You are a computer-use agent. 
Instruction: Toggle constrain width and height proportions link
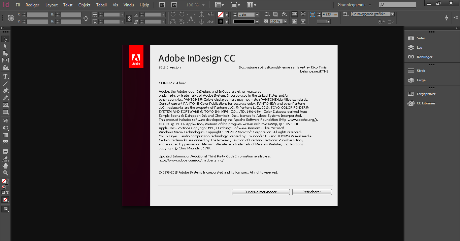click(x=86, y=18)
